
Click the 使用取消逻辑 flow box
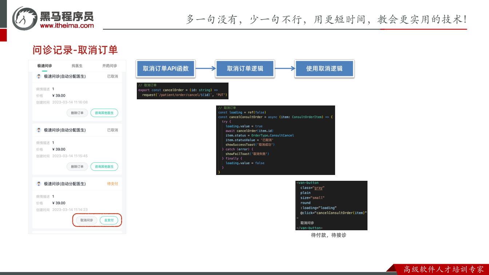pos(325,68)
